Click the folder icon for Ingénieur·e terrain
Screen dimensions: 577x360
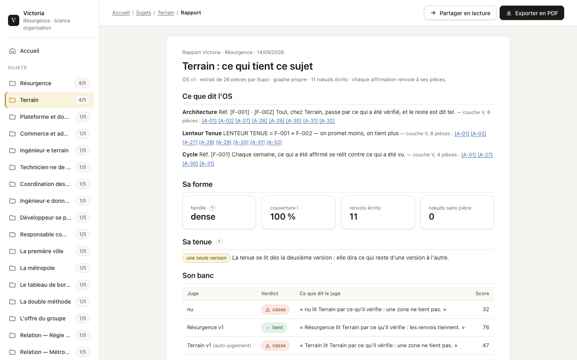point(12,150)
